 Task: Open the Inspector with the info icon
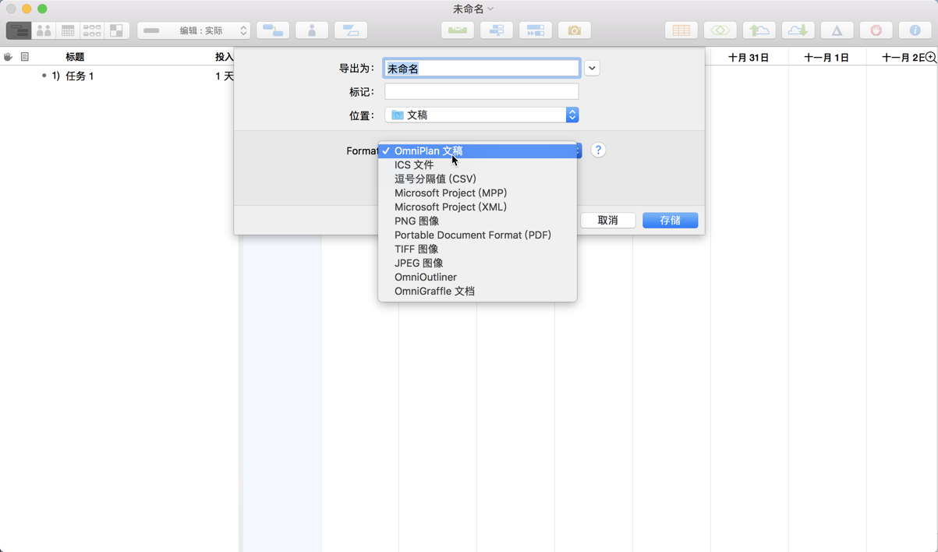[914, 30]
